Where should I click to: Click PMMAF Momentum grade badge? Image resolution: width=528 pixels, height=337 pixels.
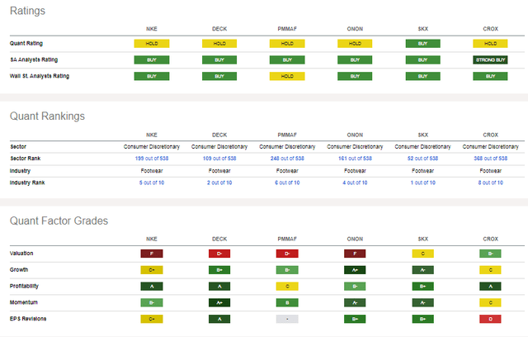tap(287, 302)
